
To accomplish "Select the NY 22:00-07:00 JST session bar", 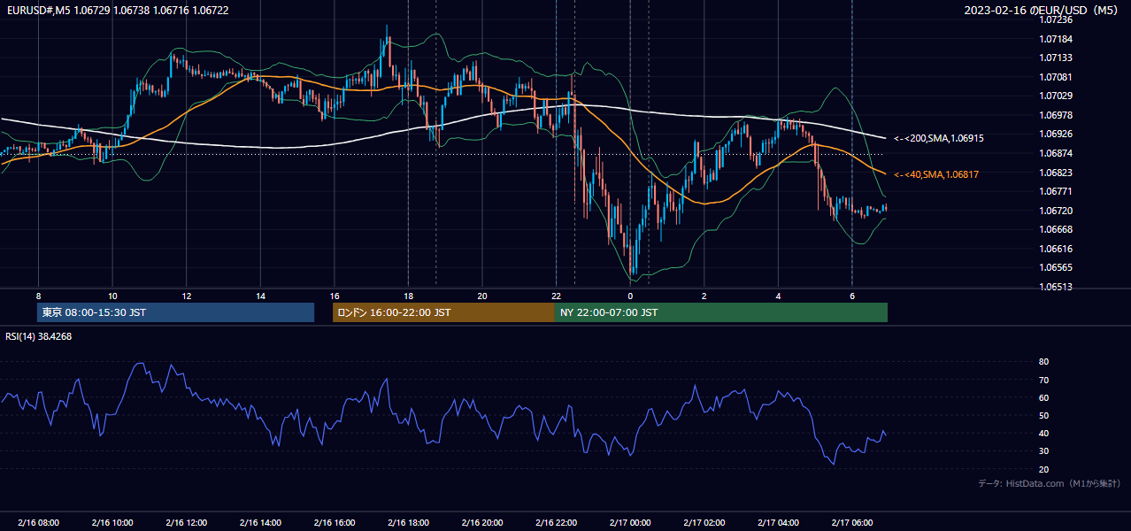I will coord(721,312).
